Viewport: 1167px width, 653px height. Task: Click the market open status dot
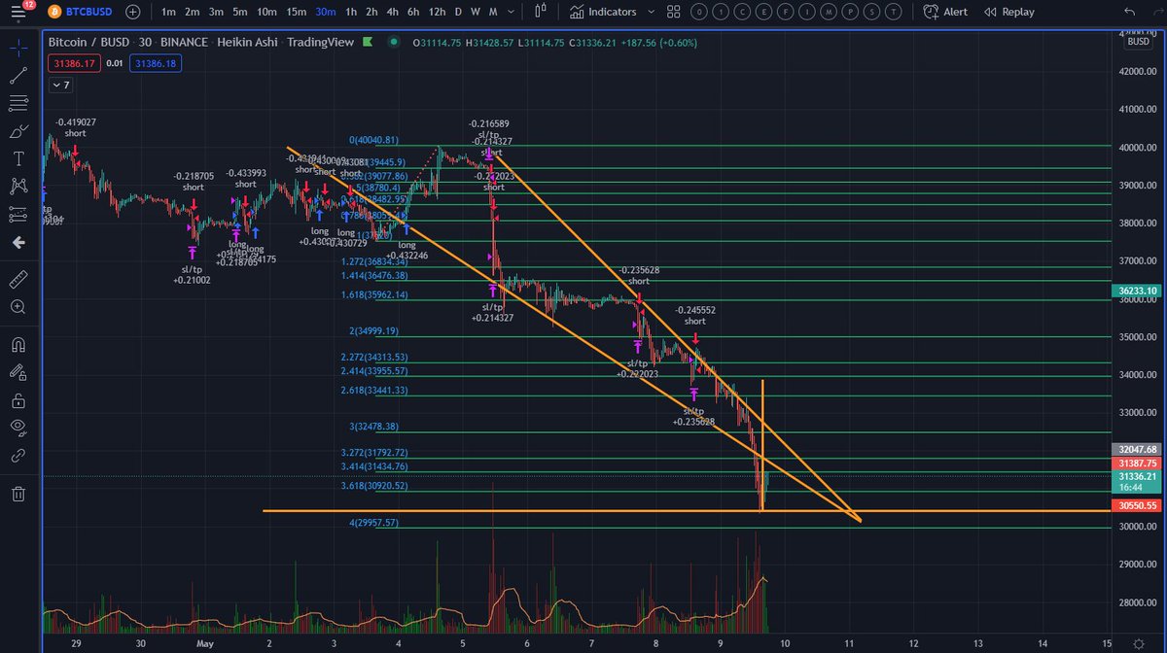[x=393, y=43]
